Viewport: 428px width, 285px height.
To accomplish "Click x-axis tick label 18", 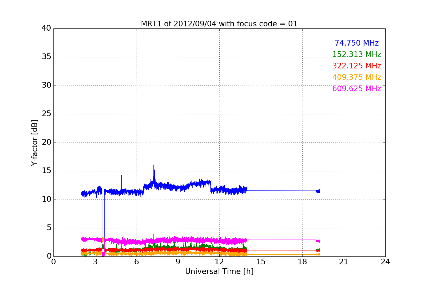I will pyautogui.click(x=302, y=262).
